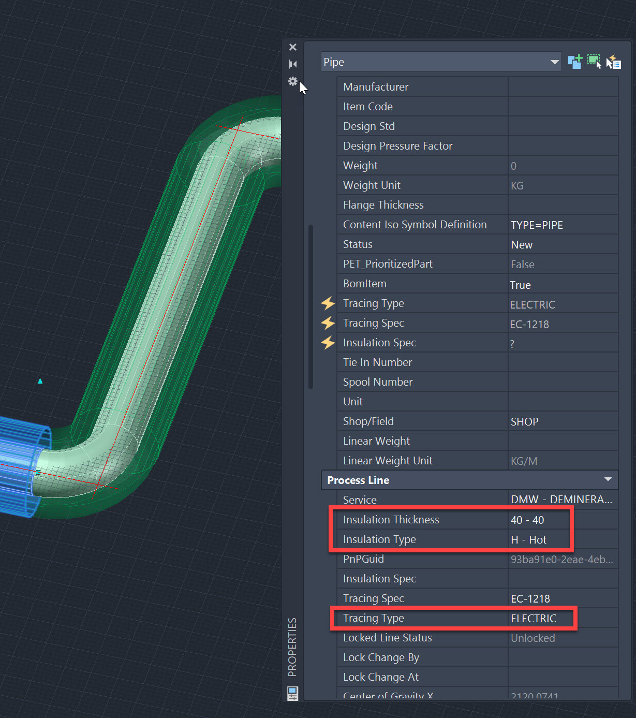The height and width of the screenshot is (718, 636).
Task: Click the monitor icon below PROPERTIES label
Action: 292,693
